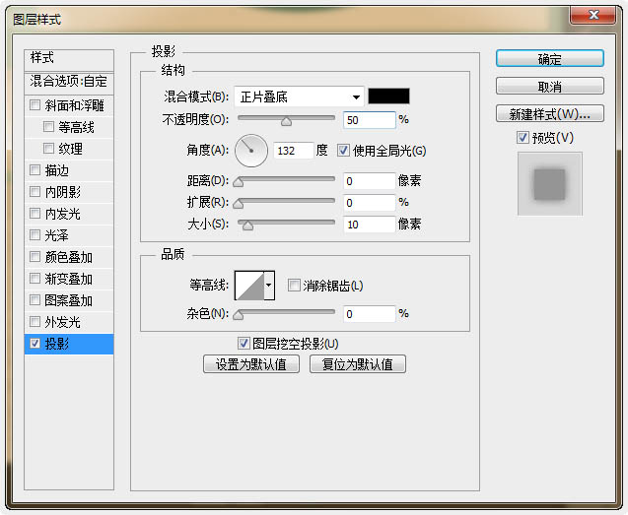Click the 扩展 slider handle
This screenshot has width=628, height=515.
coord(239,204)
